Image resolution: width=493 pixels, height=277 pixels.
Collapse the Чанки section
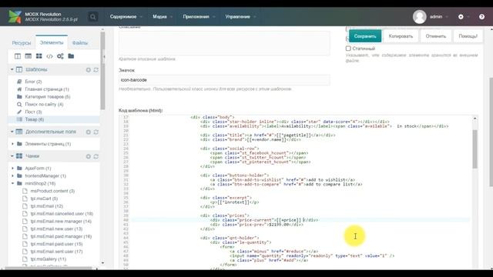point(12,156)
